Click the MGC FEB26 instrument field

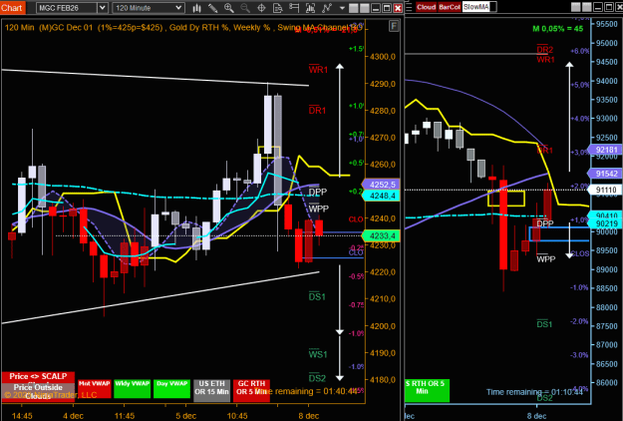pyautogui.click(x=67, y=8)
